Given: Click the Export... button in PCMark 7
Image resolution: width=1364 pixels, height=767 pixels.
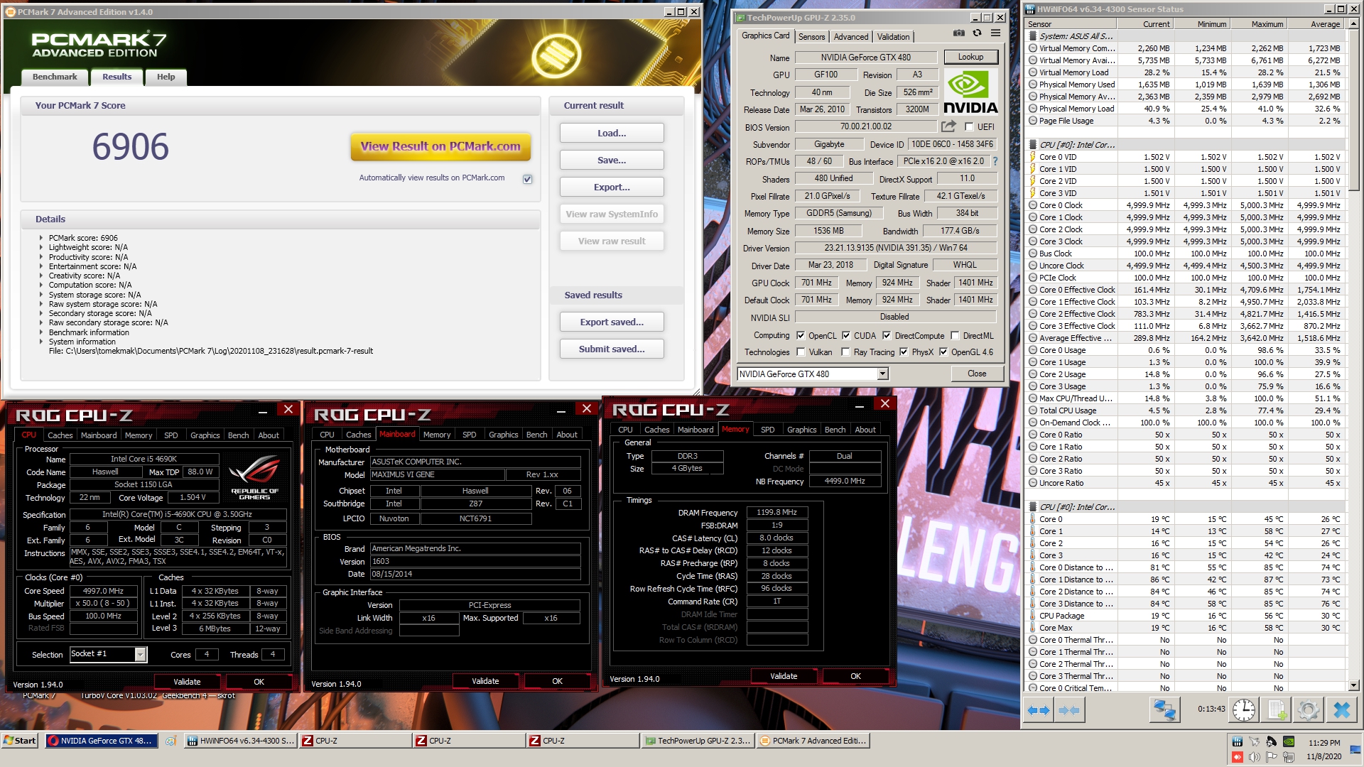Looking at the screenshot, I should [x=612, y=187].
